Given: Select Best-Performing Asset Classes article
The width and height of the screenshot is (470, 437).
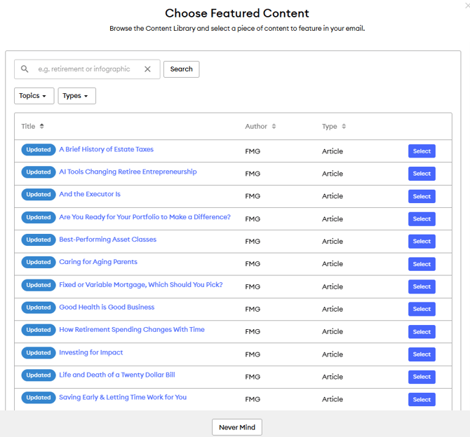Looking at the screenshot, I should (422, 241).
